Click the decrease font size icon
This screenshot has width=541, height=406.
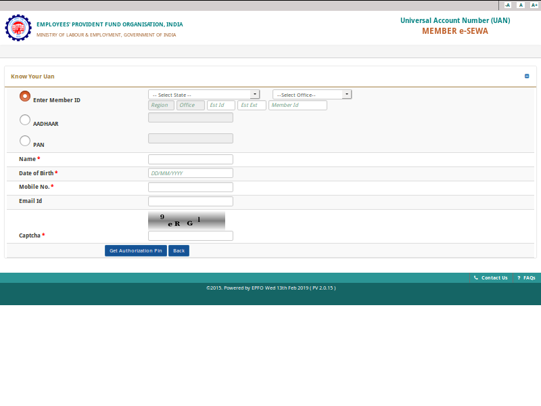click(x=507, y=5)
